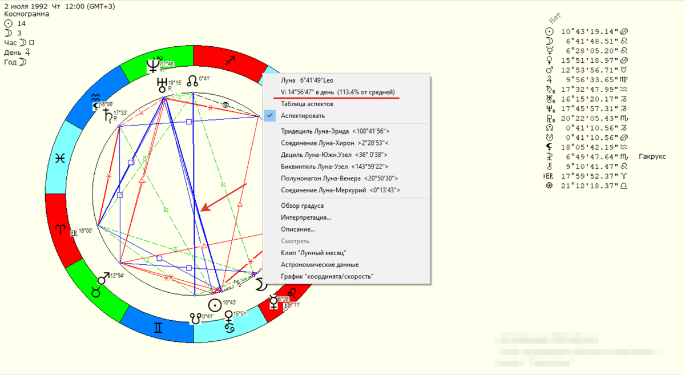
Task: Click Moon position 6°41'48.51" in table
Action: click(x=591, y=42)
